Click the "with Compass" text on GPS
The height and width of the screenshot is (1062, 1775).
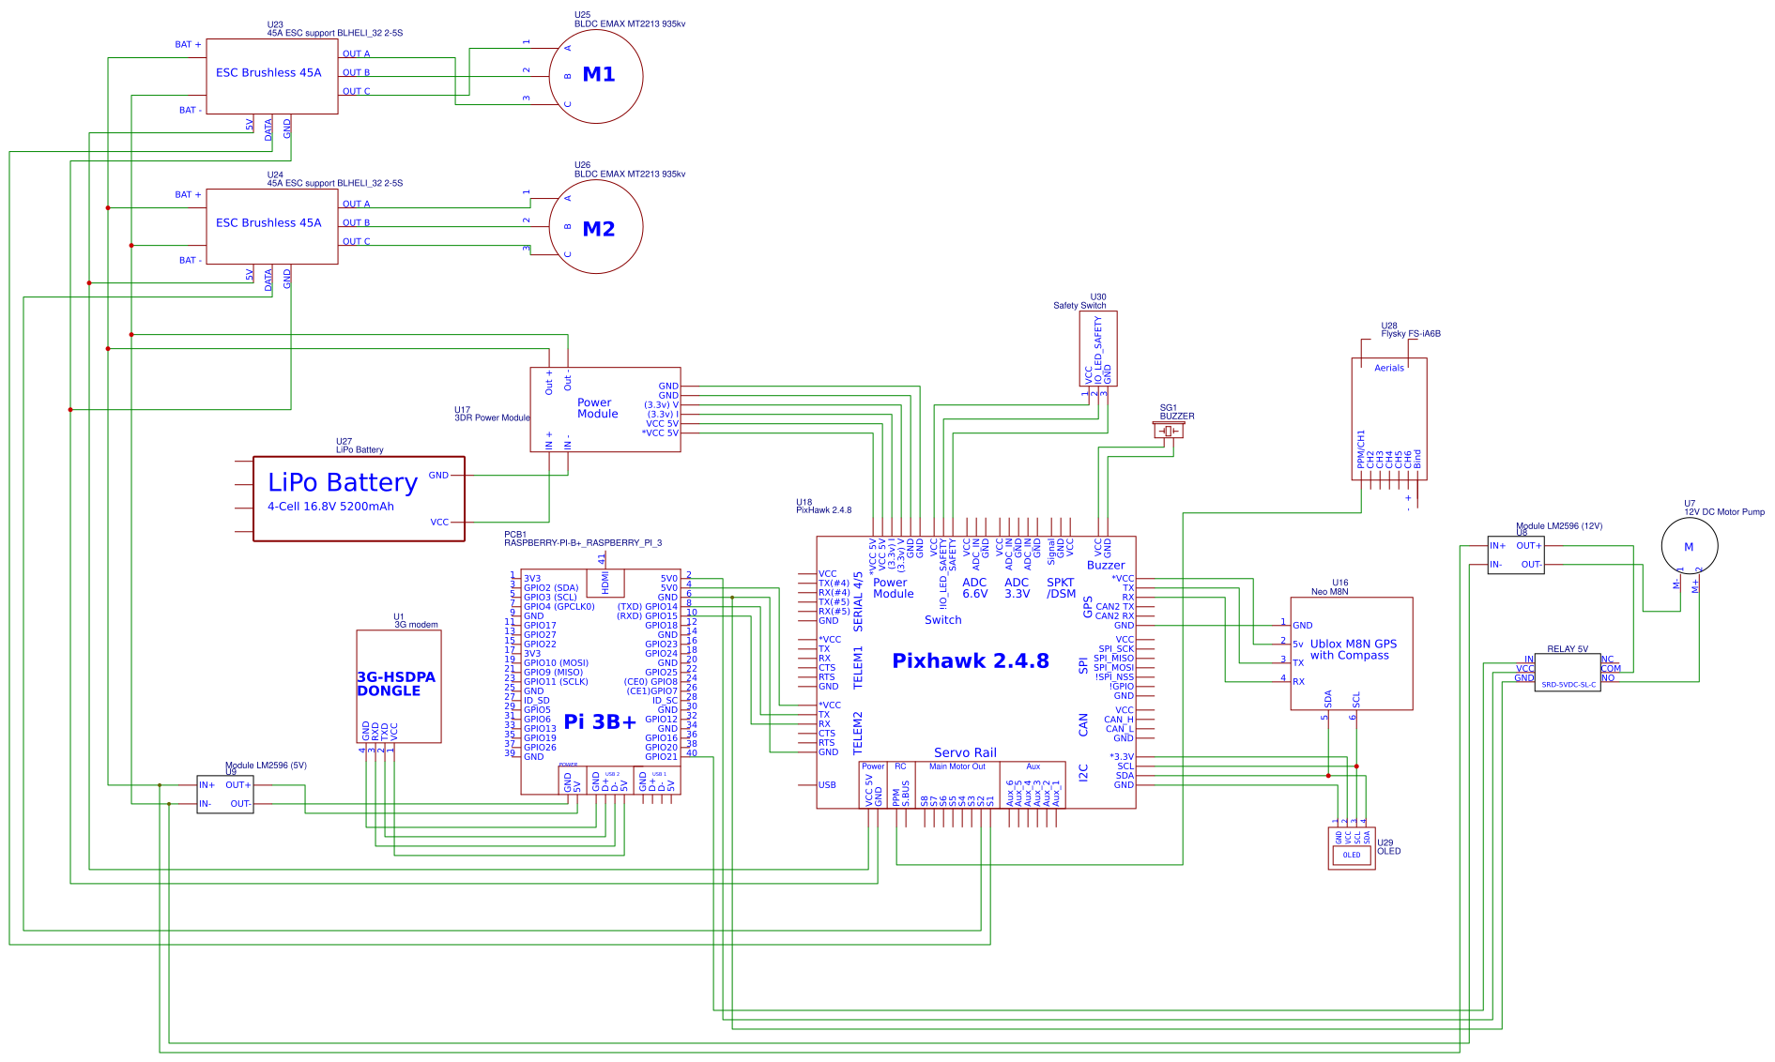tap(1350, 655)
